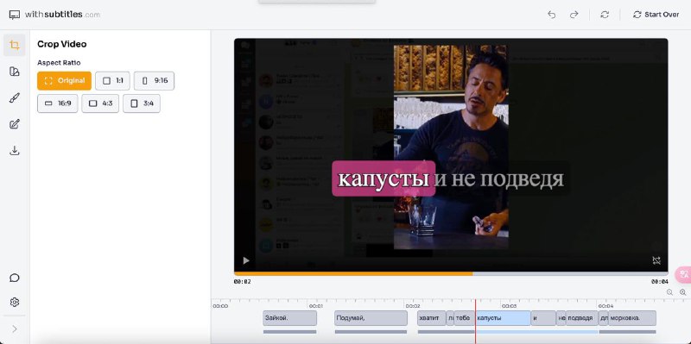Image resolution: width=691 pixels, height=344 pixels.
Task: Choose the 1:1 aspect ratio
Action: click(113, 81)
